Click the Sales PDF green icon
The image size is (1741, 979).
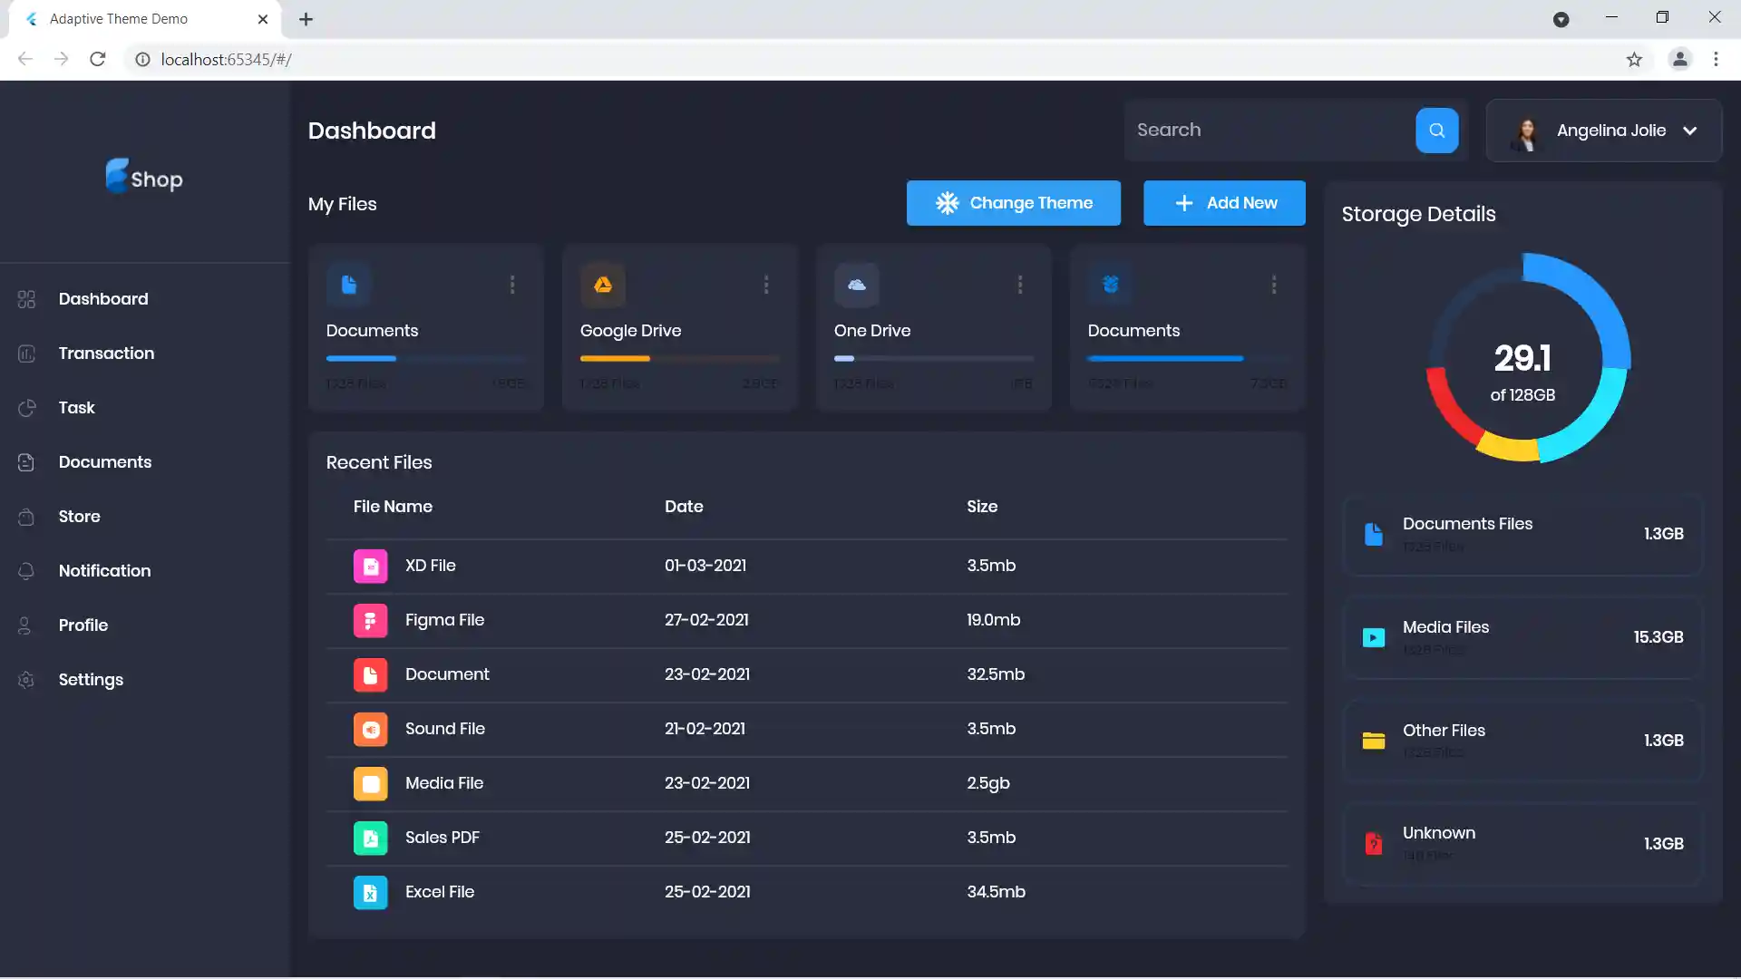(x=370, y=838)
